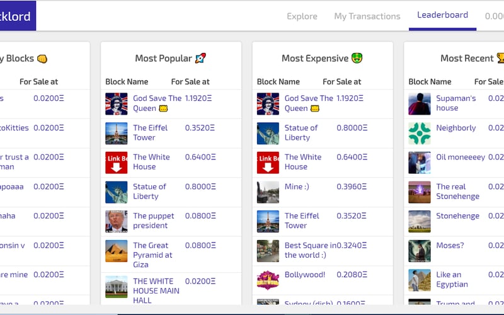
Task: Open Statue of Liberty link in Most Popular
Action: coord(149,192)
